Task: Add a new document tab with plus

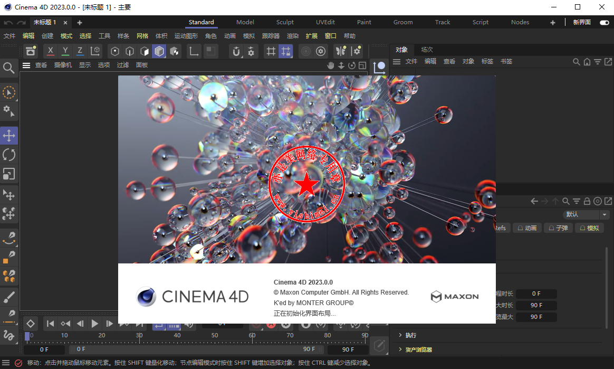Action: point(80,23)
